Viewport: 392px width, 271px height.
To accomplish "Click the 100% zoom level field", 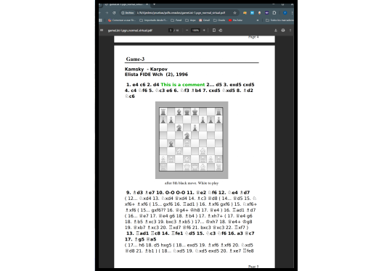I will [x=195, y=30].
